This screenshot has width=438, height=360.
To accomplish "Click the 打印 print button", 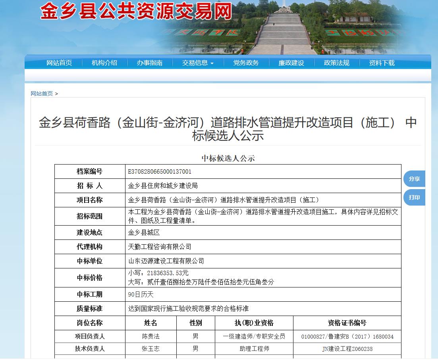I will click(x=414, y=197).
